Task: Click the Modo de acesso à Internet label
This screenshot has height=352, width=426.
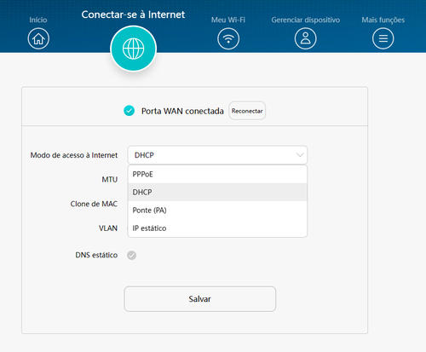Action: [x=74, y=155]
